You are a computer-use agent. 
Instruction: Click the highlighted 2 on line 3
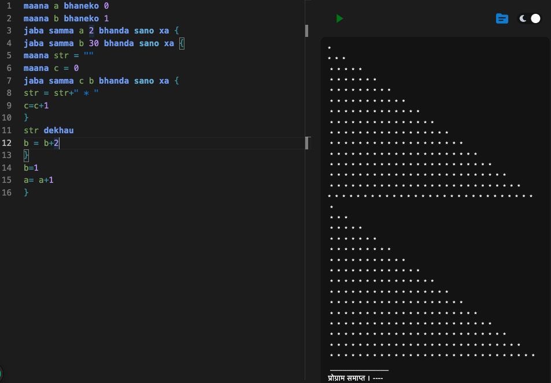point(91,31)
